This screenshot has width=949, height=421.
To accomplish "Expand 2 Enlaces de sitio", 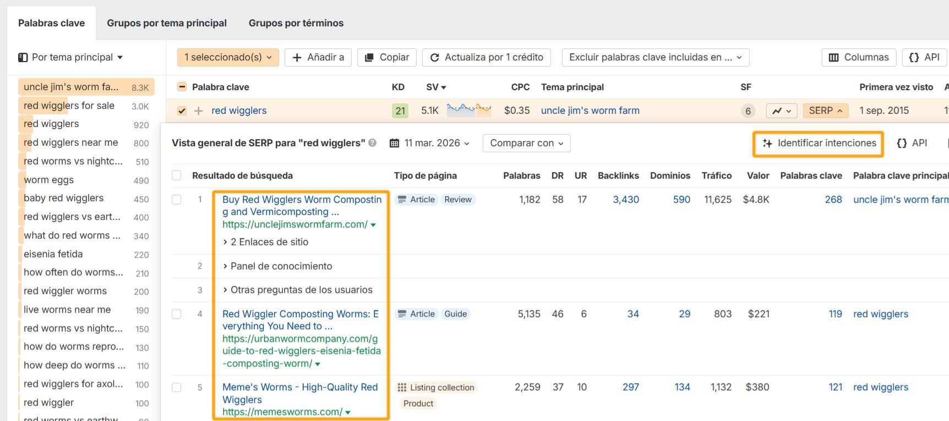I will (x=265, y=242).
